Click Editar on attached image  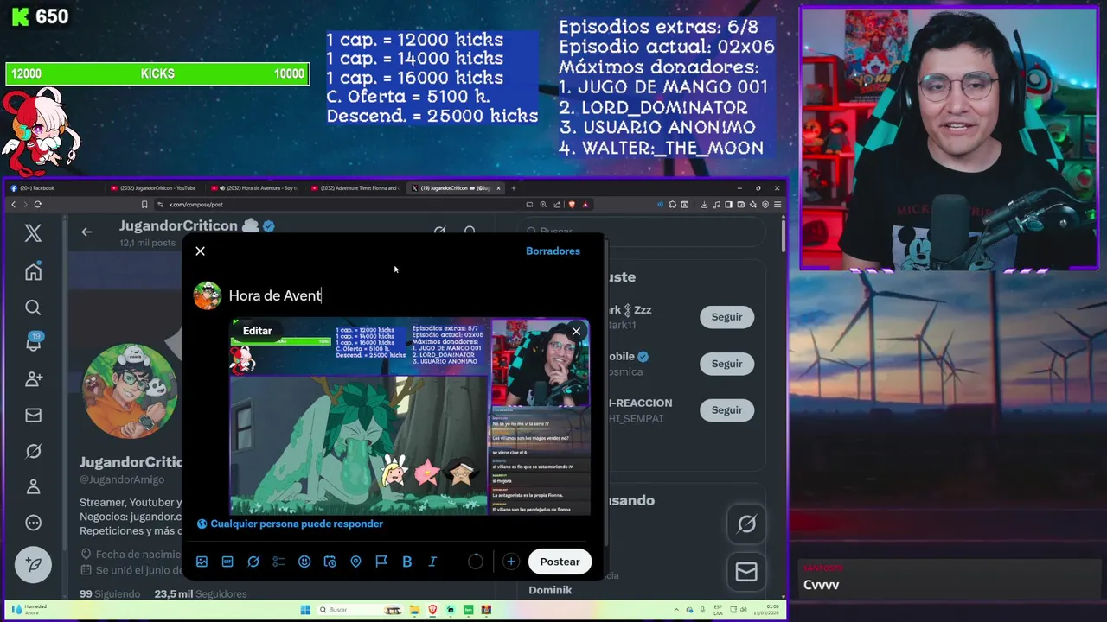point(257,331)
